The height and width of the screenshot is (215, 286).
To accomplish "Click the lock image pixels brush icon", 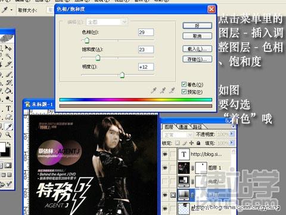I will [185, 143].
